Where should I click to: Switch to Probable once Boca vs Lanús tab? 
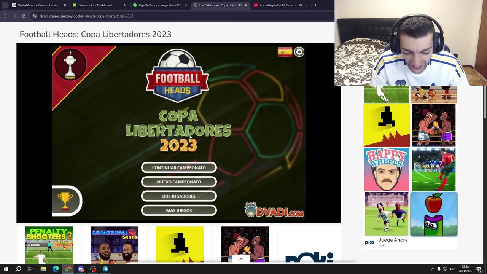pos(38,5)
